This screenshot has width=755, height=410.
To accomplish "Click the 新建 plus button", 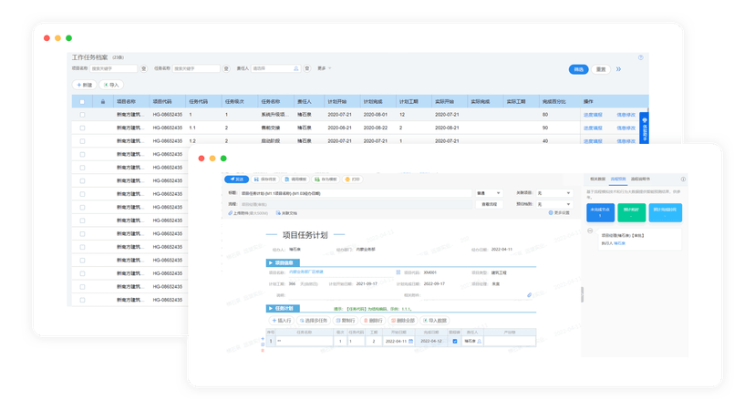I will coord(85,85).
